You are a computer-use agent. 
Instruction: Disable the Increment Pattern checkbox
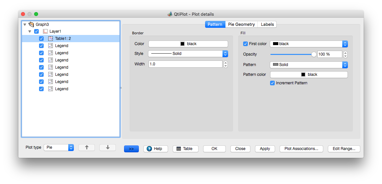pos(272,83)
